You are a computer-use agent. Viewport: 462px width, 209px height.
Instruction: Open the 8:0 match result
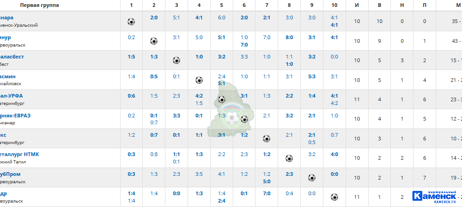point(289,37)
